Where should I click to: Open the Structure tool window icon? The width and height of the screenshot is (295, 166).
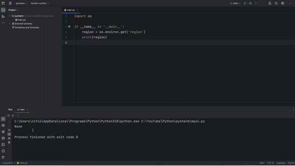pyautogui.click(x=3, y=17)
